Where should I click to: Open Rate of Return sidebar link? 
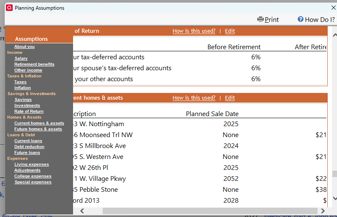click(x=29, y=111)
